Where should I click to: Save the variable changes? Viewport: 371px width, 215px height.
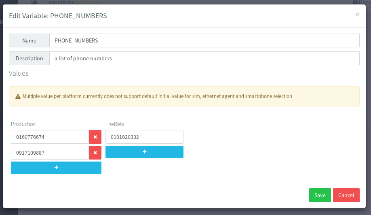coord(320,195)
